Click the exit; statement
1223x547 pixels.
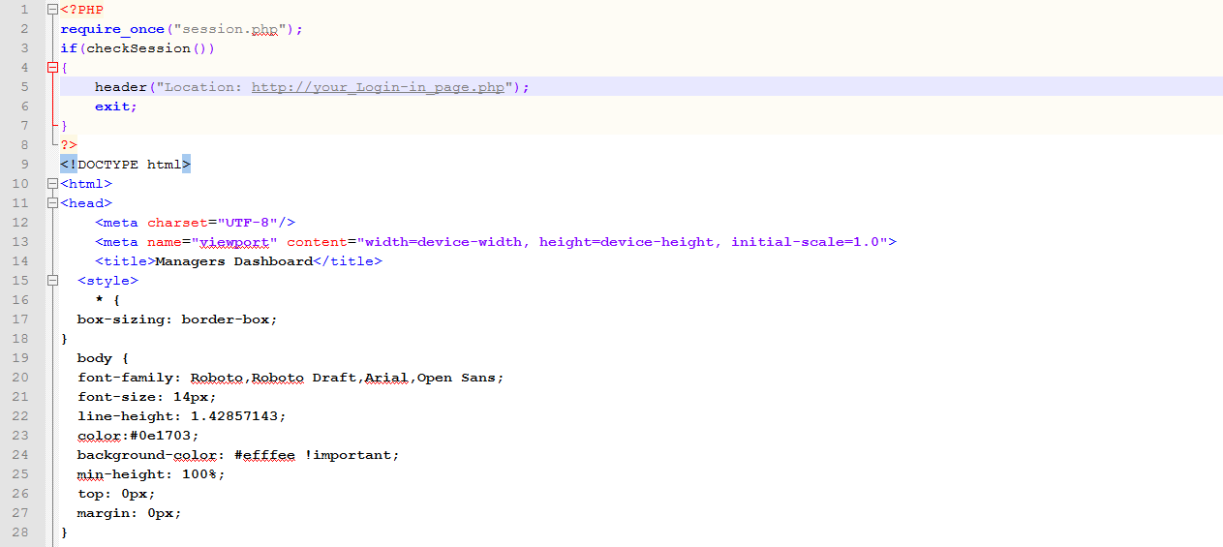(x=116, y=106)
